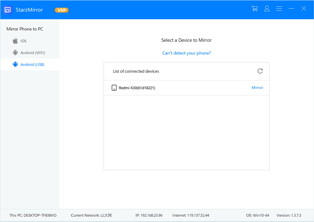314x222 pixels.
Task: Open the hamburger menu in title bar
Action: click(x=279, y=8)
